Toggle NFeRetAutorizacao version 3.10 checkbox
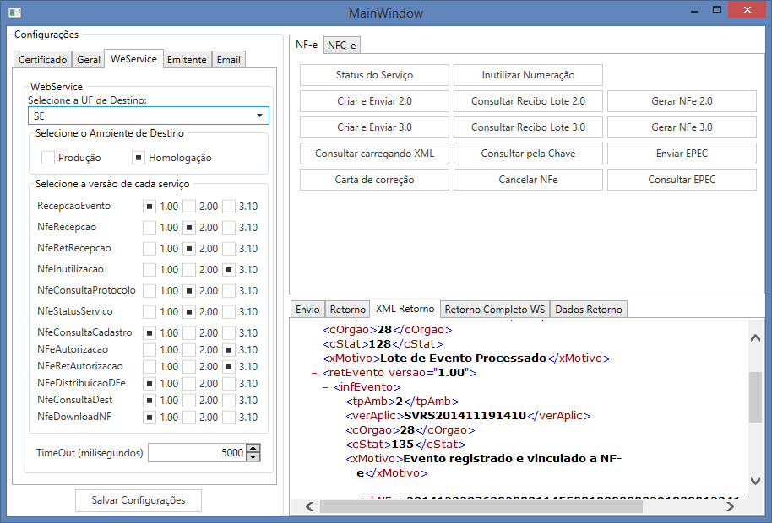Screen dimensions: 772x523 point(229,367)
